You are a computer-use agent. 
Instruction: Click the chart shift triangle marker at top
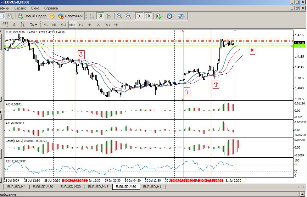235,31
